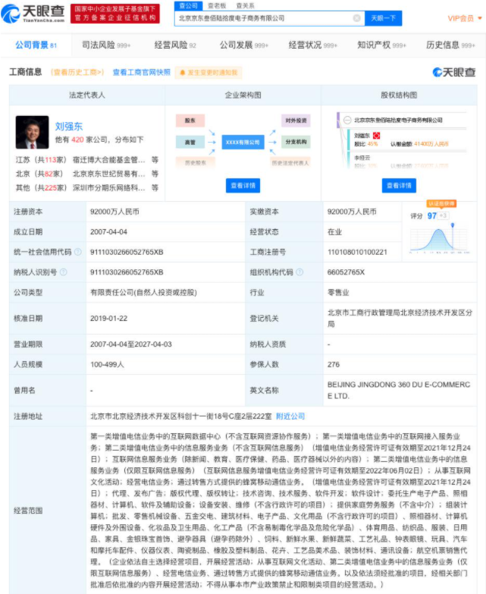
Task: Open the 公司发展 tab
Action: (243, 45)
